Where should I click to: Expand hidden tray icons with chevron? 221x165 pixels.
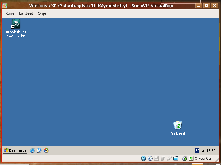tap(203, 151)
